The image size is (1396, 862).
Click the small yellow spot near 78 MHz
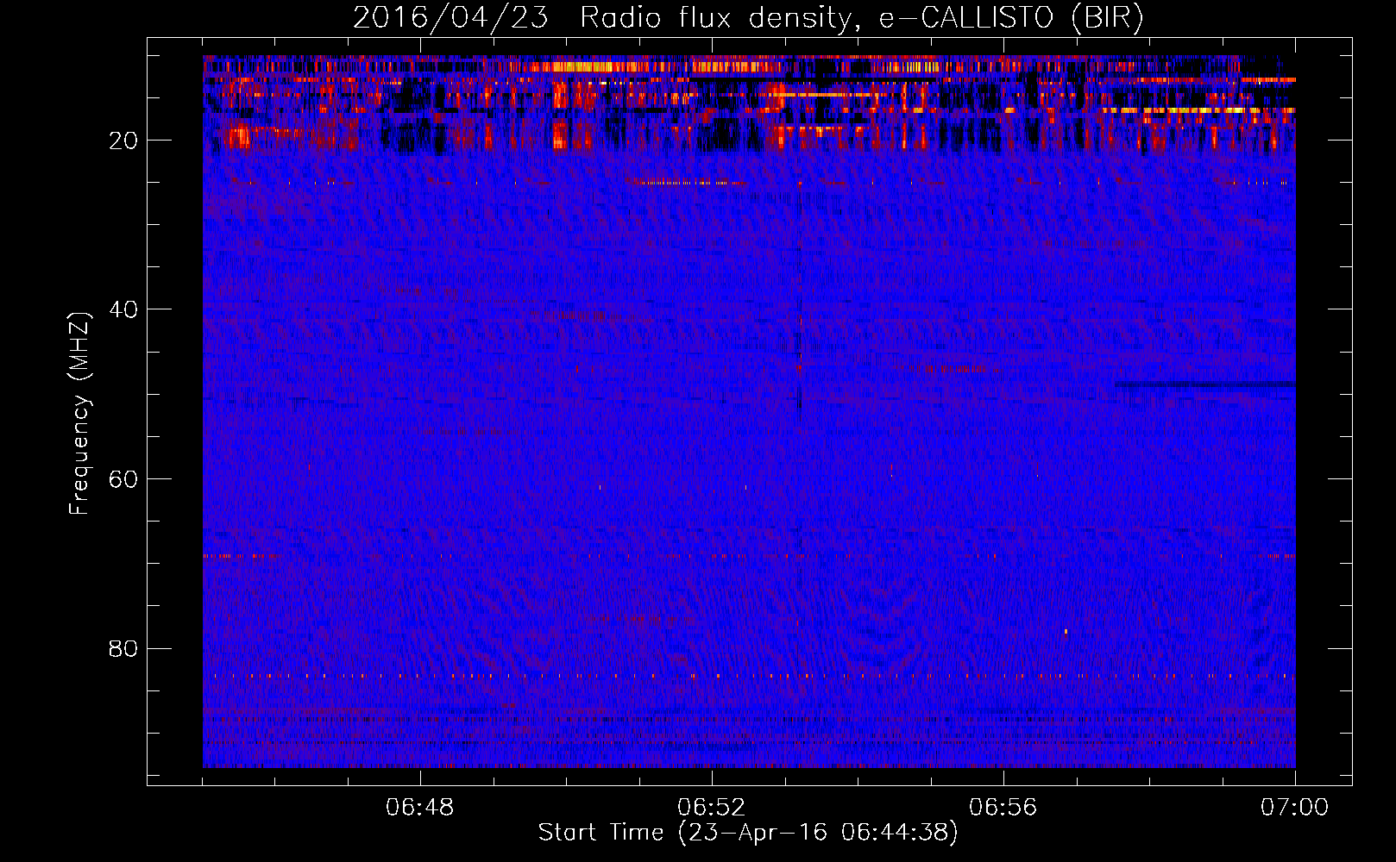coord(1066,632)
